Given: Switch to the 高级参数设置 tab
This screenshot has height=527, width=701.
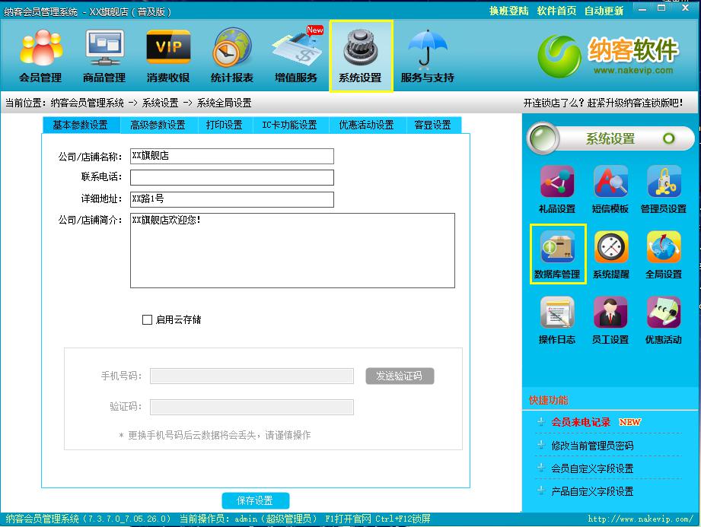Looking at the screenshot, I should [158, 125].
